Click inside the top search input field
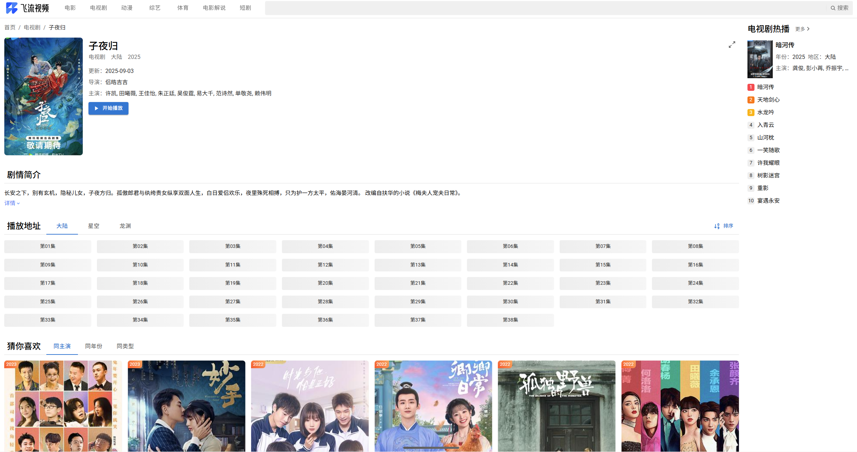 (544, 8)
